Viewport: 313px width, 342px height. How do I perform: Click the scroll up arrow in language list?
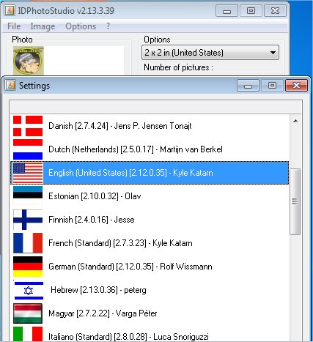(295, 121)
